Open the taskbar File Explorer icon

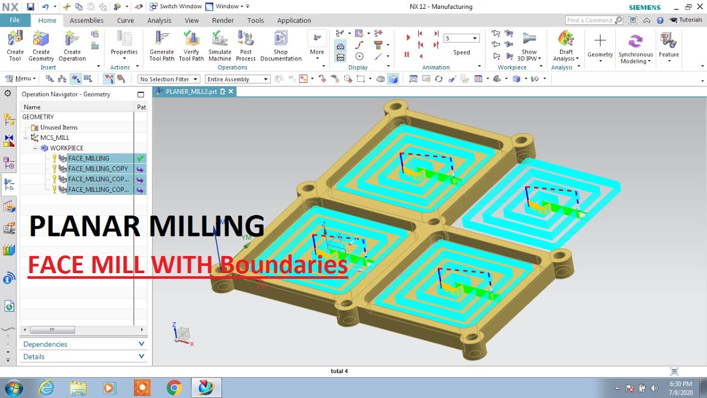click(x=78, y=388)
